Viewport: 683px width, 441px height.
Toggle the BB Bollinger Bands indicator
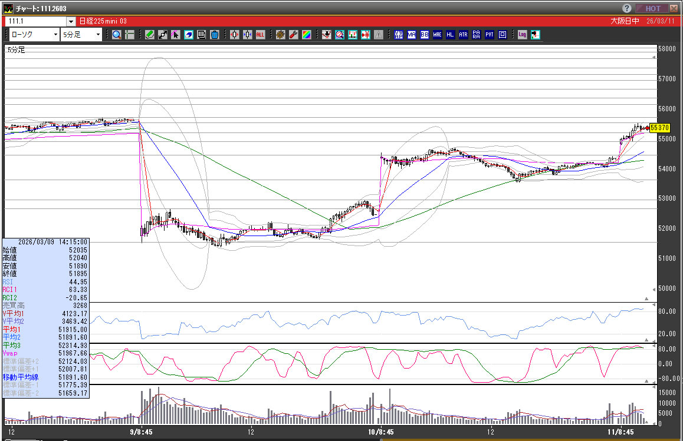click(424, 35)
